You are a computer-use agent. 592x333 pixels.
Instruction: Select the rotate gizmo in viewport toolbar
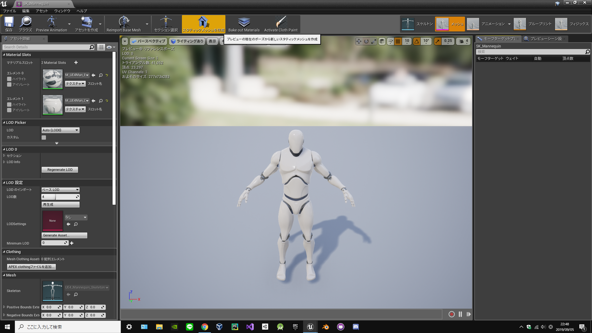pyautogui.click(x=366, y=41)
